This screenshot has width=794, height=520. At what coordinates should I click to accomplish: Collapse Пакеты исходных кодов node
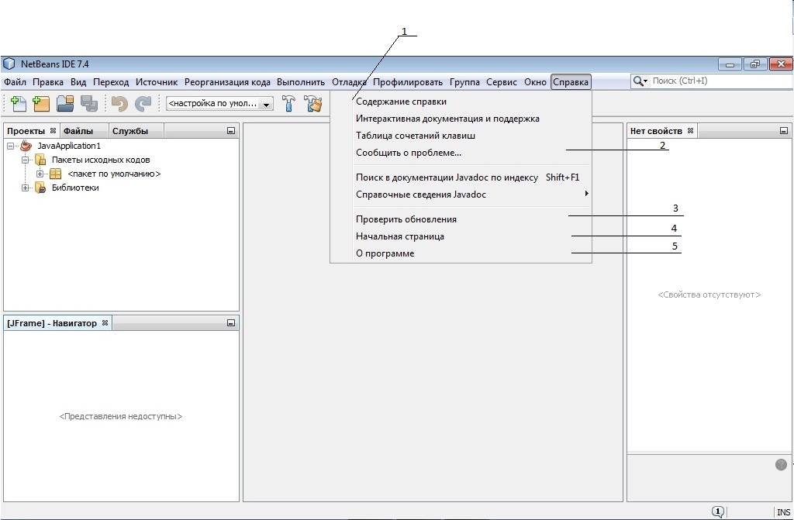click(x=25, y=160)
